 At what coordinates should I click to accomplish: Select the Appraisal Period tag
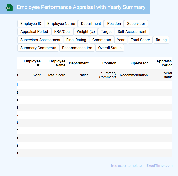click(34, 32)
